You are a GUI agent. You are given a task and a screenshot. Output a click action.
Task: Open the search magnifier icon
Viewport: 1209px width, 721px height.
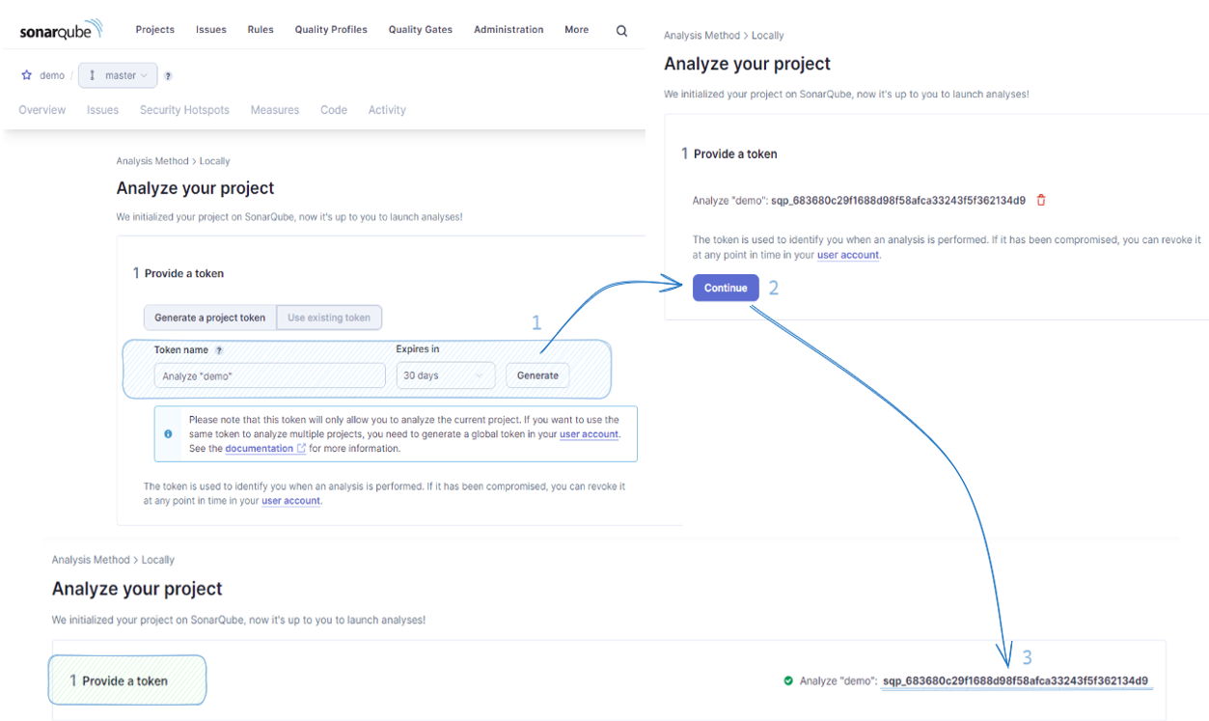point(621,31)
